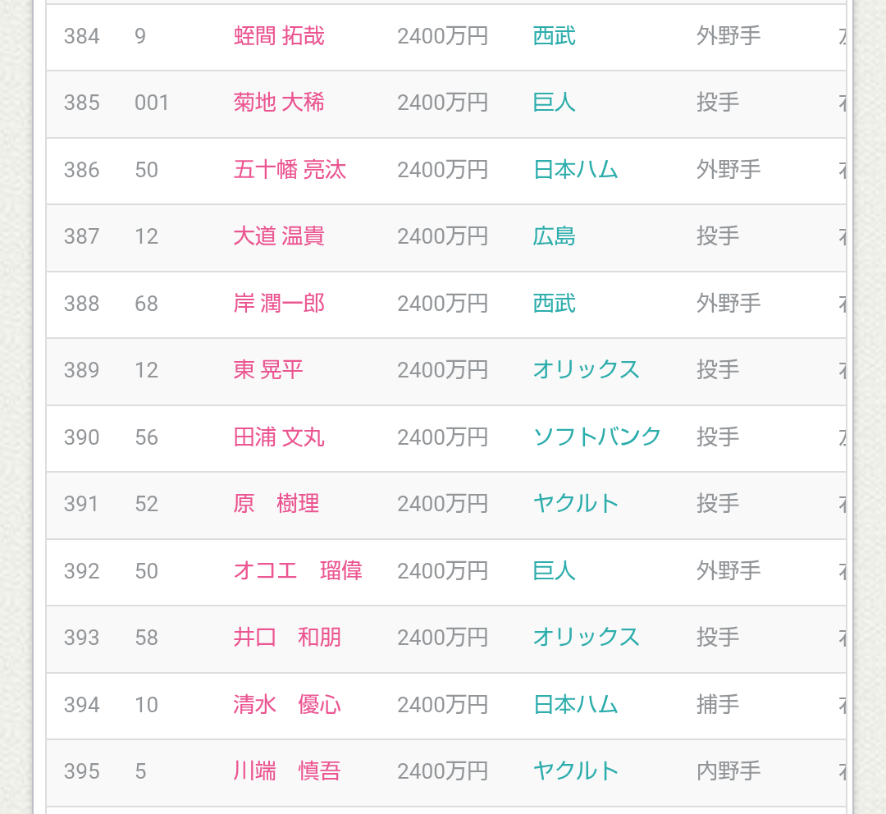Select player 大道 温貴

[x=279, y=236]
